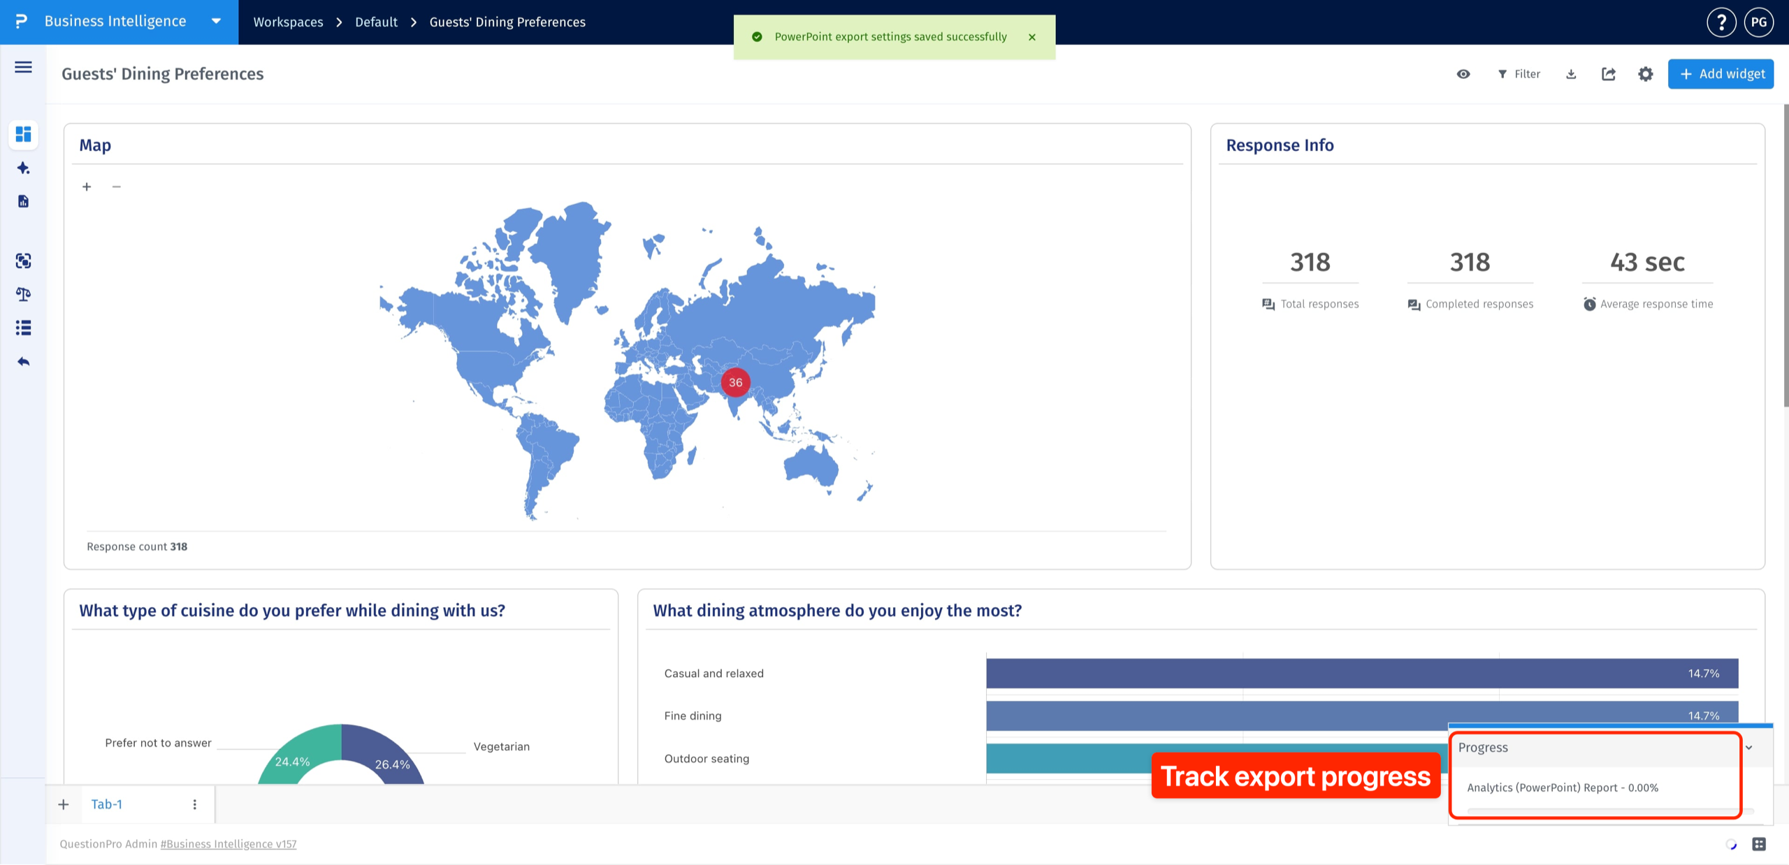Click Guests' Dining Preferences breadcrumb
The image size is (1789, 865).
(507, 22)
